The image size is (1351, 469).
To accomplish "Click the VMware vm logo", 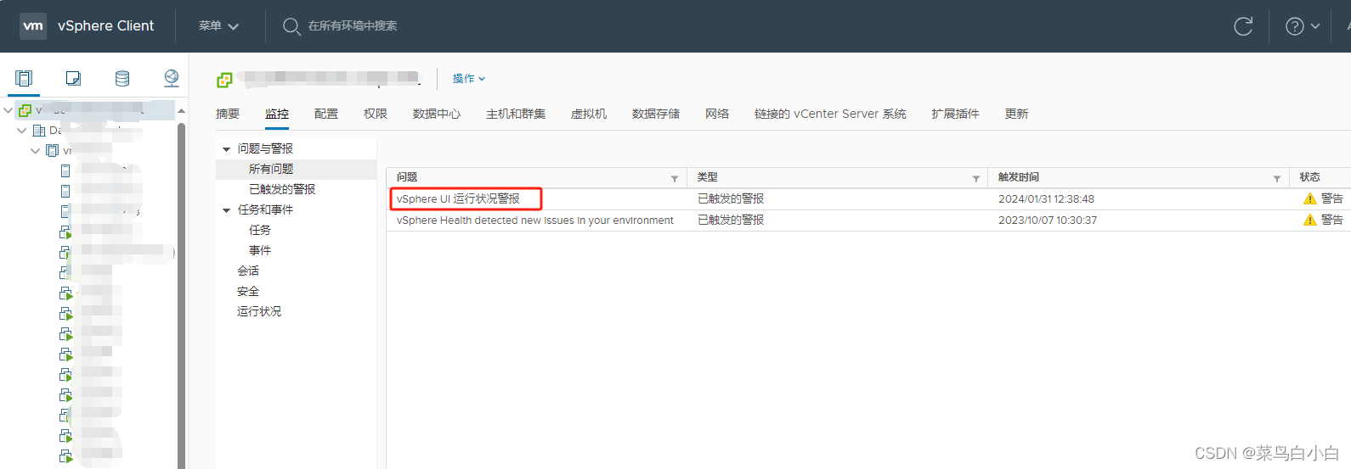I will pyautogui.click(x=33, y=25).
